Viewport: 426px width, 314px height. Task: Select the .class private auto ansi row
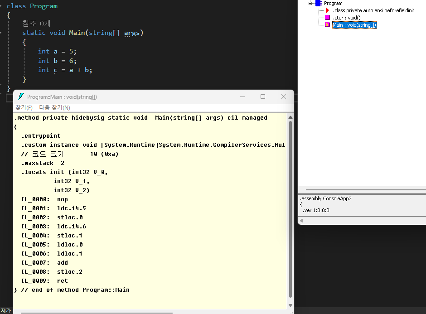[x=373, y=10]
